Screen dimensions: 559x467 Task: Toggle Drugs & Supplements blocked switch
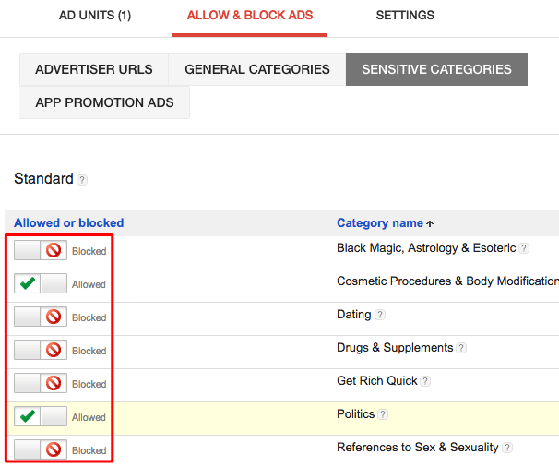(41, 350)
